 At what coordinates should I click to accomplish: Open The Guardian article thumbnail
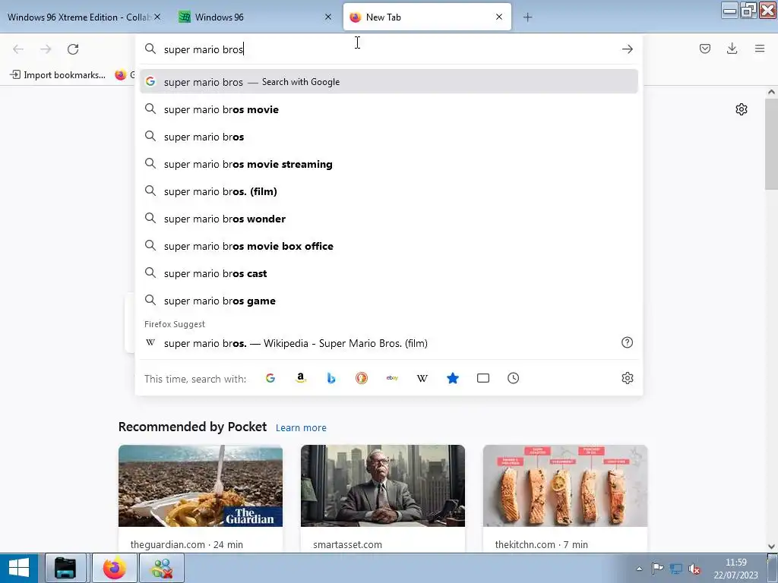coord(201,486)
